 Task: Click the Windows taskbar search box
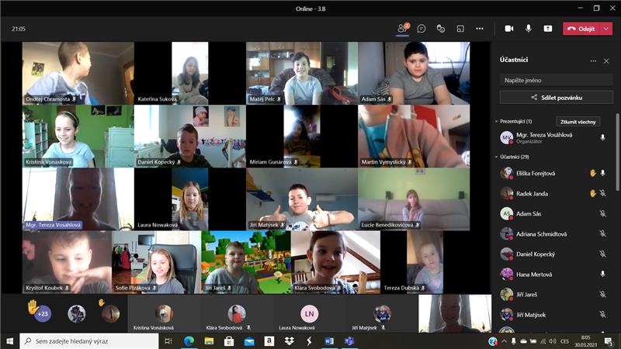pyautogui.click(x=88, y=341)
